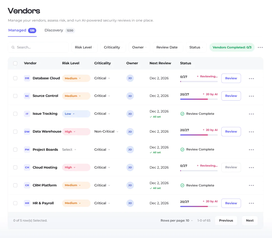272x238 pixels.
Task: Click the Cloud Hosting vendor name
Action: (x=45, y=167)
